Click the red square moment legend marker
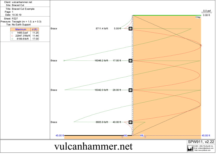218x155 pixels. 12,36
